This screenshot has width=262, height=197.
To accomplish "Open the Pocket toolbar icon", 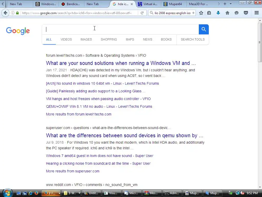I will (x=246, y=13).
